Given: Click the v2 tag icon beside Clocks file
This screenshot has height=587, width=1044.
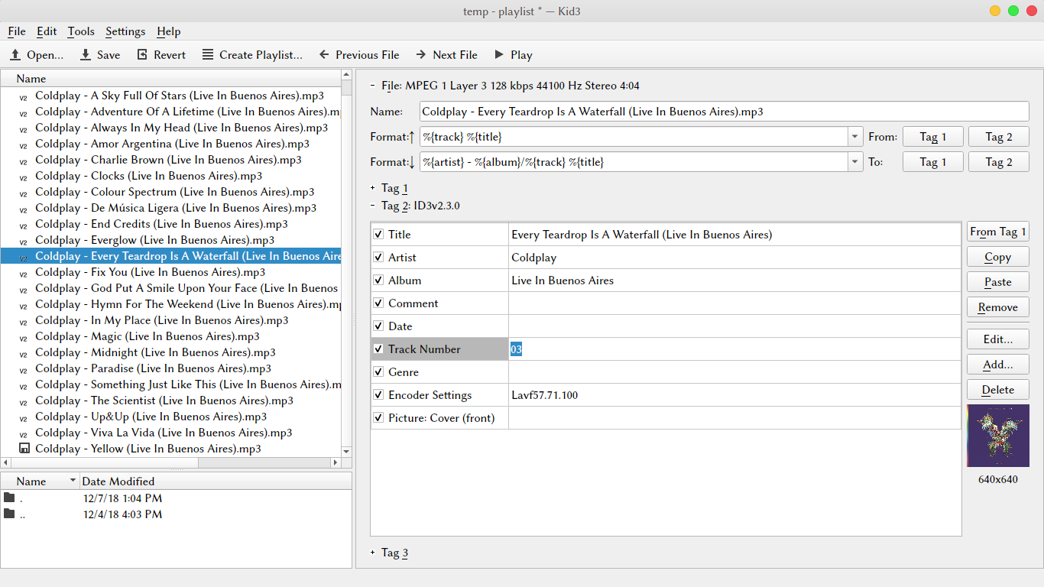Looking at the screenshot, I should [24, 177].
